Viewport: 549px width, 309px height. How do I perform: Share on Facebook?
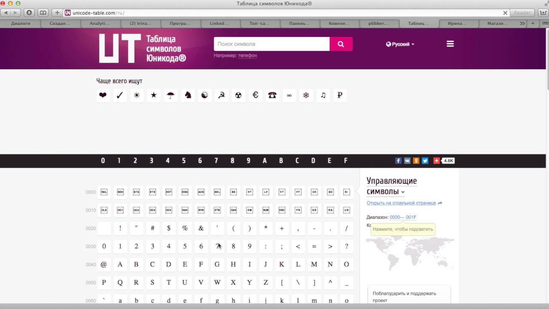(398, 161)
